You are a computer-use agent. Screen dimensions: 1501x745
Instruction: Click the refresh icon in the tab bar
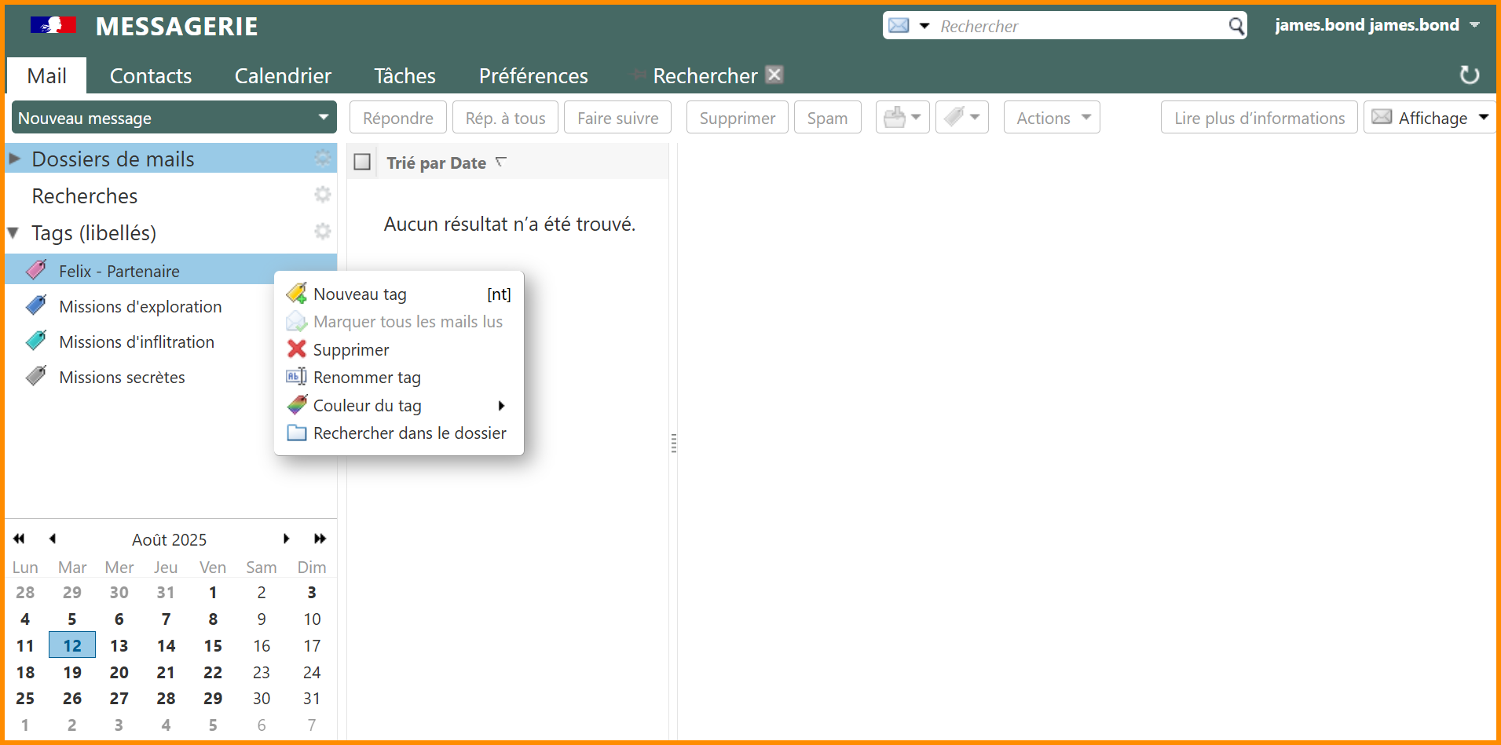[1469, 75]
